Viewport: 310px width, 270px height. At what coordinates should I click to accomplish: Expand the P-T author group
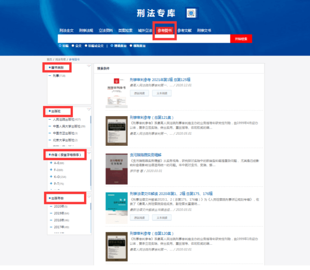[51, 184]
